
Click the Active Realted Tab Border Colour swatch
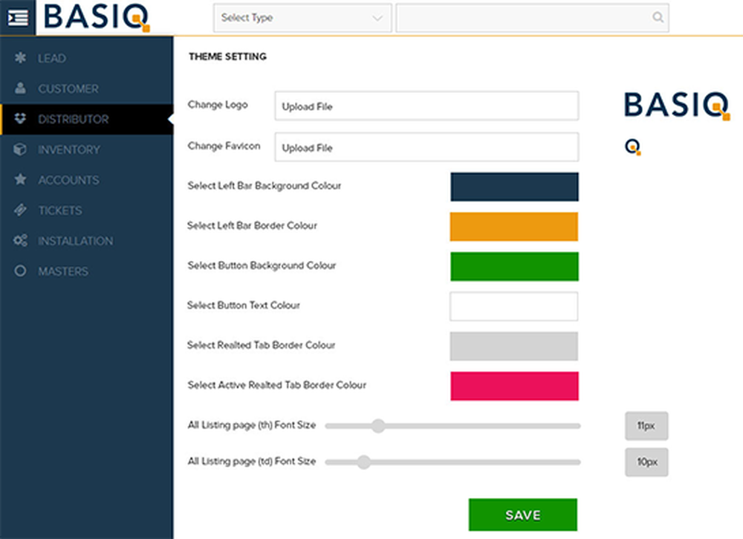click(x=514, y=385)
